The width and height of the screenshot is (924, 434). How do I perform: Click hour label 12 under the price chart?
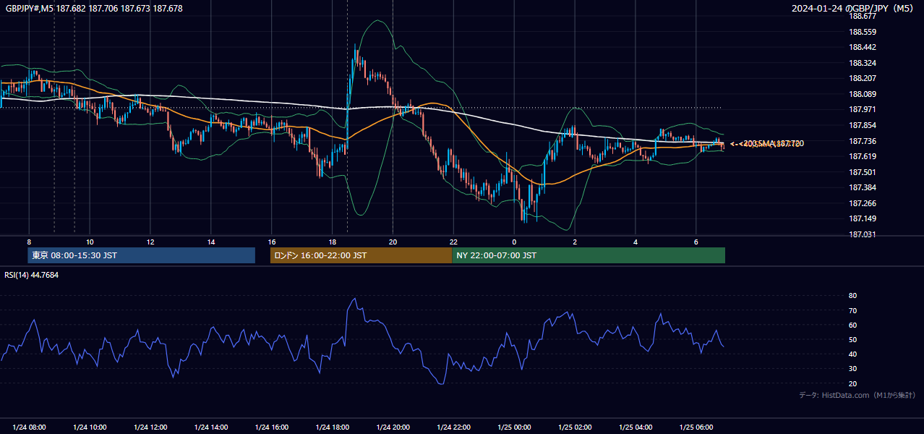click(150, 242)
